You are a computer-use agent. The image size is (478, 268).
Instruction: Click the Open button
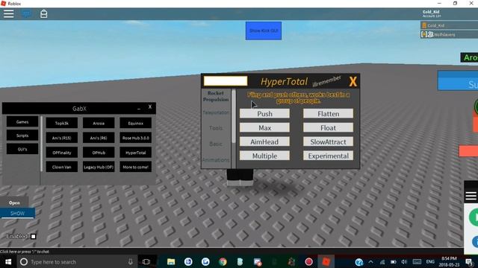tap(14, 202)
